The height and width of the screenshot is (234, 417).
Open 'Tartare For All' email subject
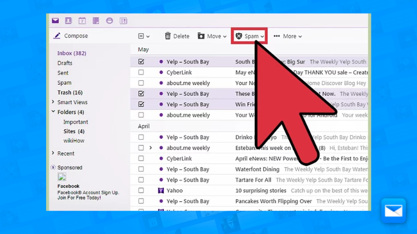click(253, 180)
